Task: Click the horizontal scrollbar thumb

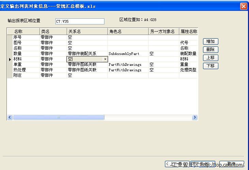Action: click(59, 117)
